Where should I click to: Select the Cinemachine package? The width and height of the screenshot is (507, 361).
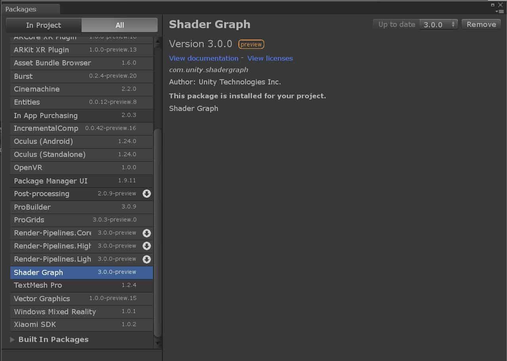(x=36, y=89)
